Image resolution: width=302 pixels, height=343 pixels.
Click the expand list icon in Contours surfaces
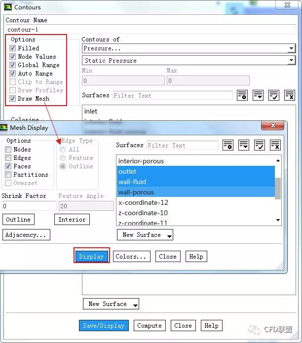point(258,96)
